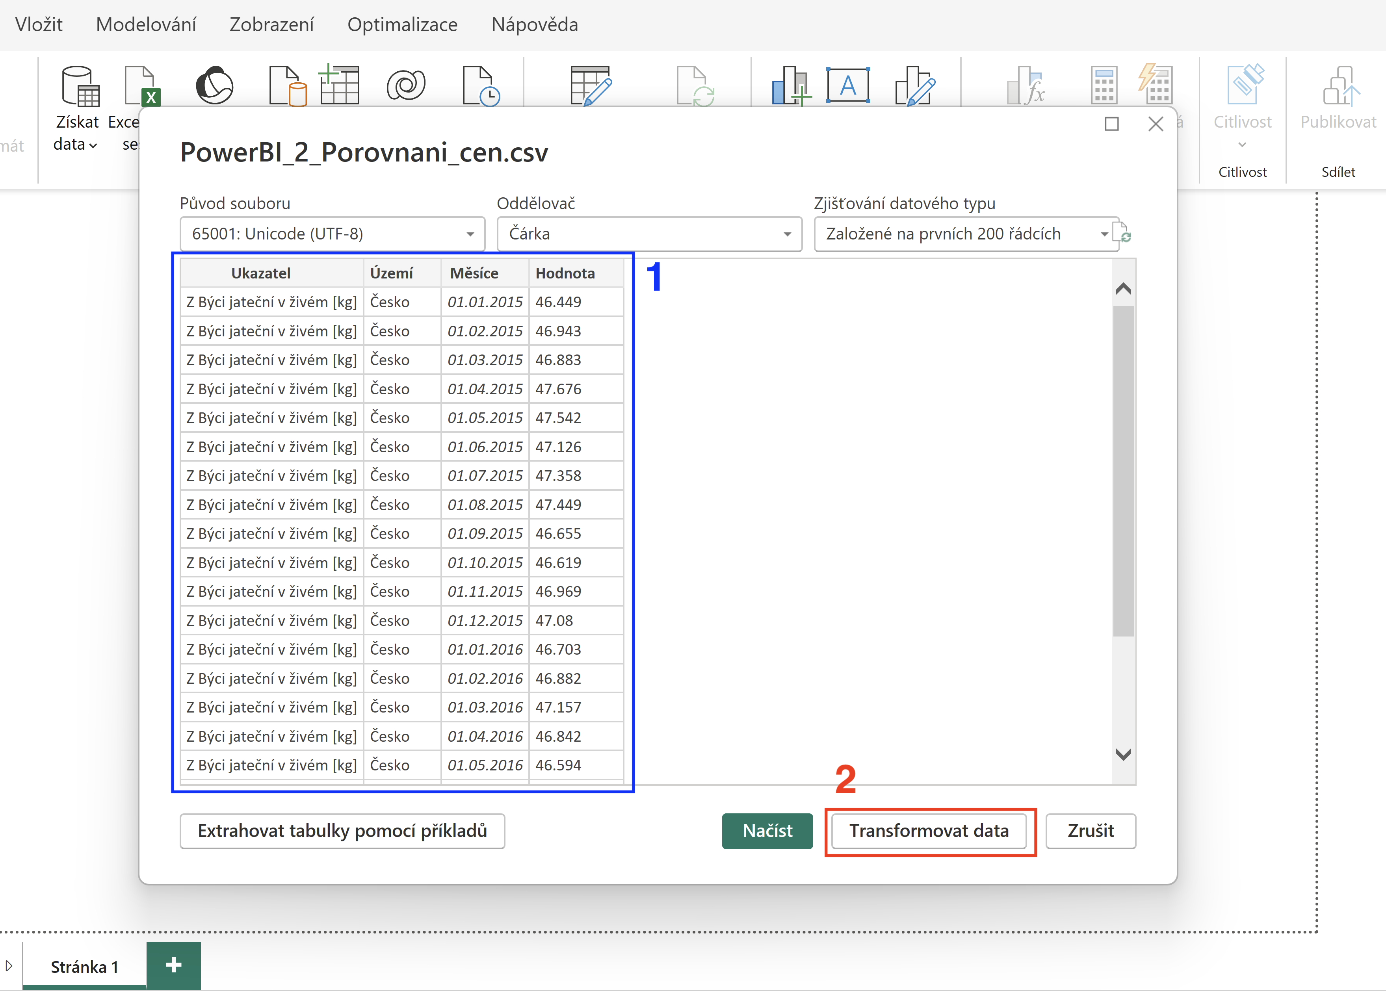Click the Excel workbook icon in ribbon
The image size is (1386, 991).
tap(142, 85)
